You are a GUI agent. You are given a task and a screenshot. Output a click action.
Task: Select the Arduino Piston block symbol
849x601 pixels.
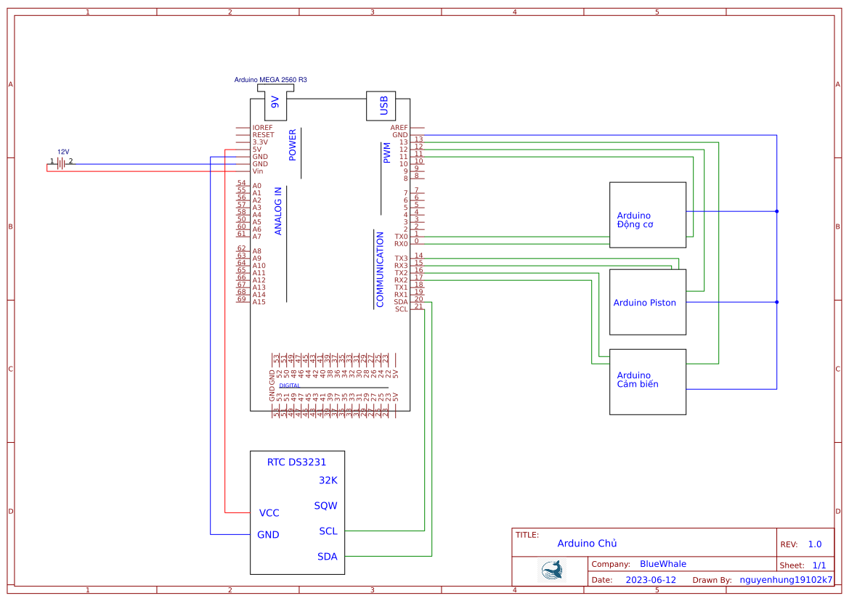(647, 302)
